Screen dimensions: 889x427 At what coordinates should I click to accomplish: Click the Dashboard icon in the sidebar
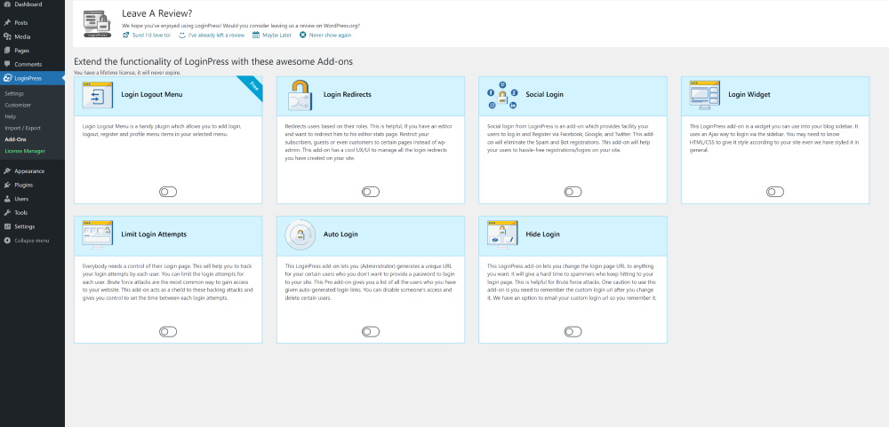point(7,4)
